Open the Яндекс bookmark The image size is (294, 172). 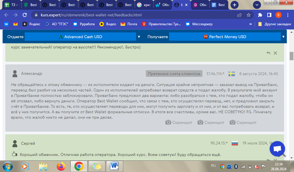[31, 24]
